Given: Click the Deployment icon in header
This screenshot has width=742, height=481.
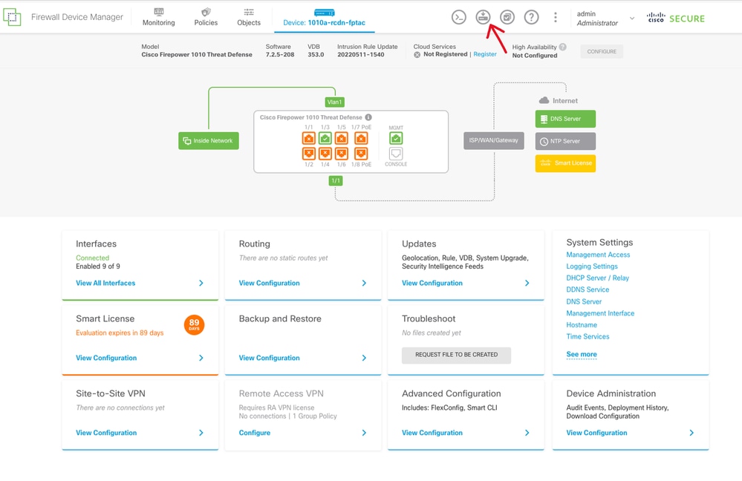Looking at the screenshot, I should [483, 18].
